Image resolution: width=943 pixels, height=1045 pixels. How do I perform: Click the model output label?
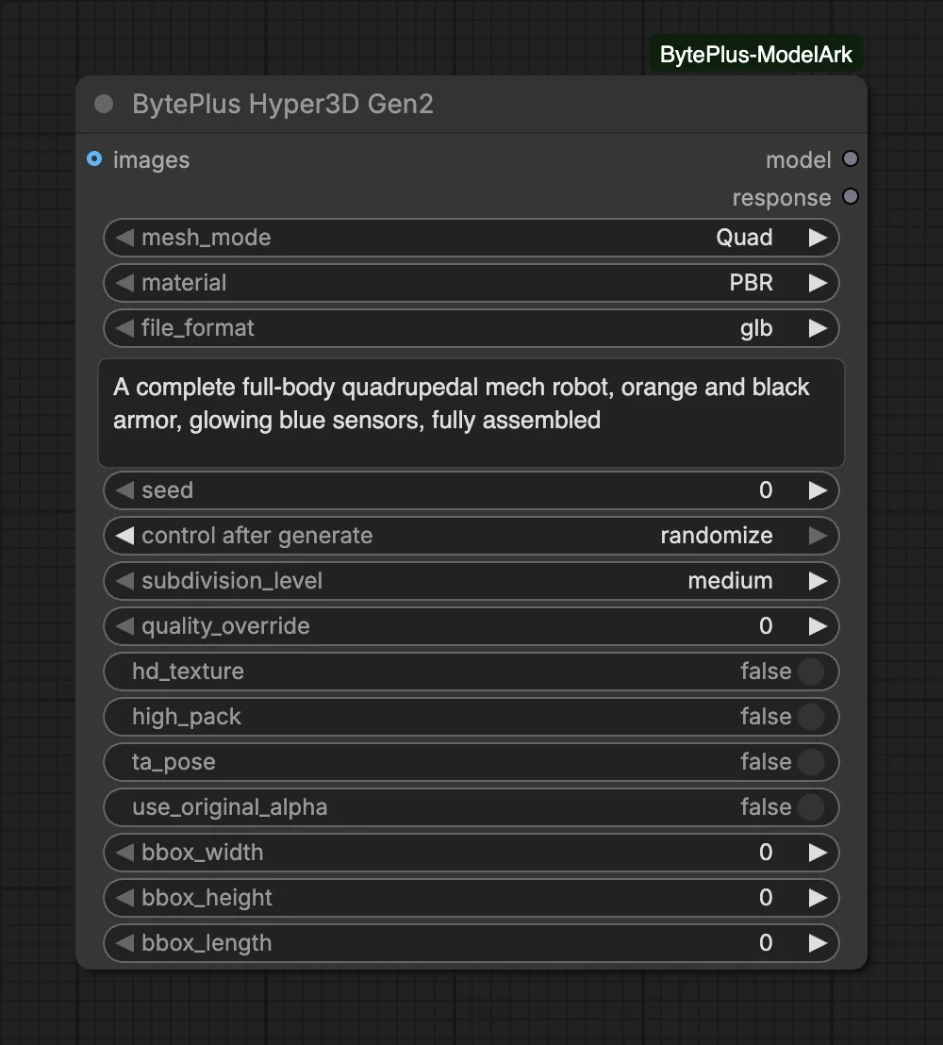pyautogui.click(x=799, y=160)
